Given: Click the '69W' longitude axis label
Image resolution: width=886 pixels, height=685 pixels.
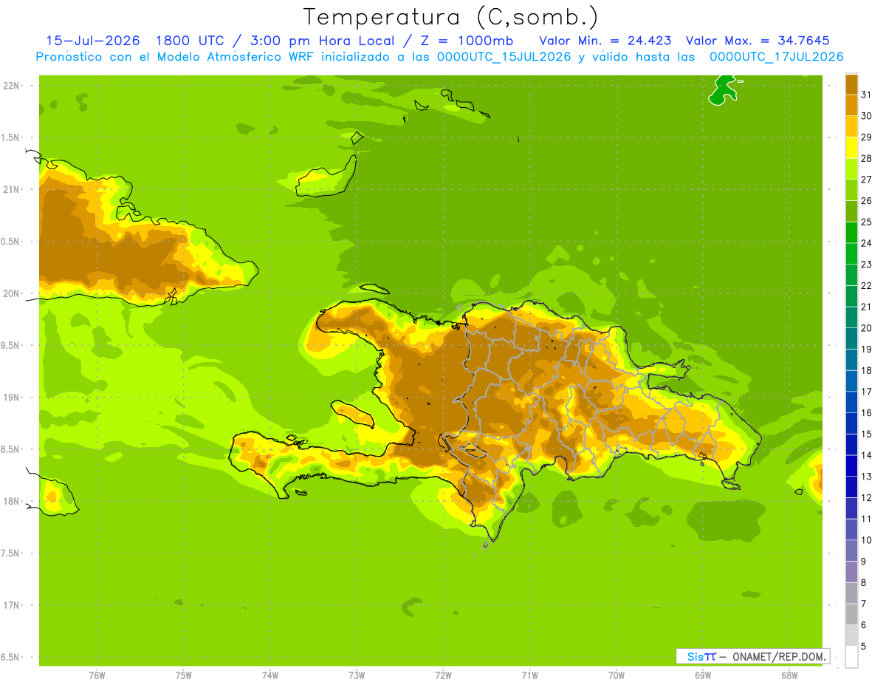Looking at the screenshot, I should [x=703, y=675].
